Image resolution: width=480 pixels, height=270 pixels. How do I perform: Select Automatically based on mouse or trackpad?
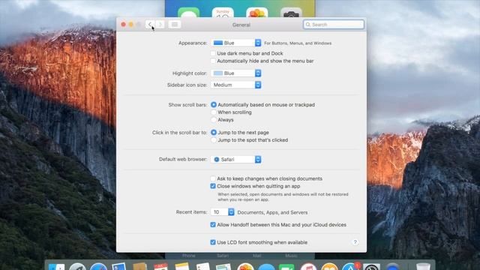pyautogui.click(x=214, y=105)
